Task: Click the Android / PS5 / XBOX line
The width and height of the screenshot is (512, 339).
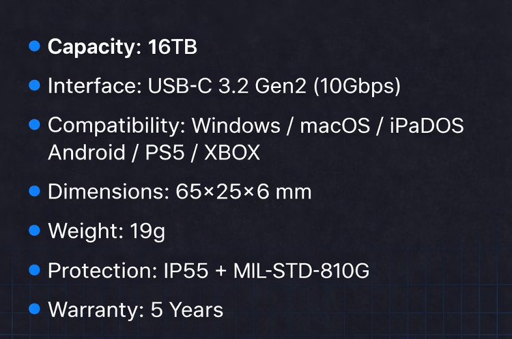Action: 154,152
